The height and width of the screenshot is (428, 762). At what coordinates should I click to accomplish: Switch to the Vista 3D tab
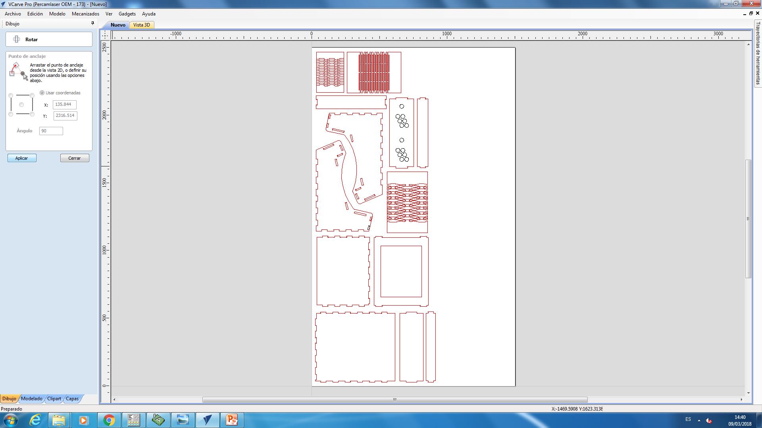[x=142, y=25]
